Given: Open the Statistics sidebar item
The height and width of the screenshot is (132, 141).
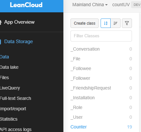Looking at the screenshot, I should tap(9, 119).
